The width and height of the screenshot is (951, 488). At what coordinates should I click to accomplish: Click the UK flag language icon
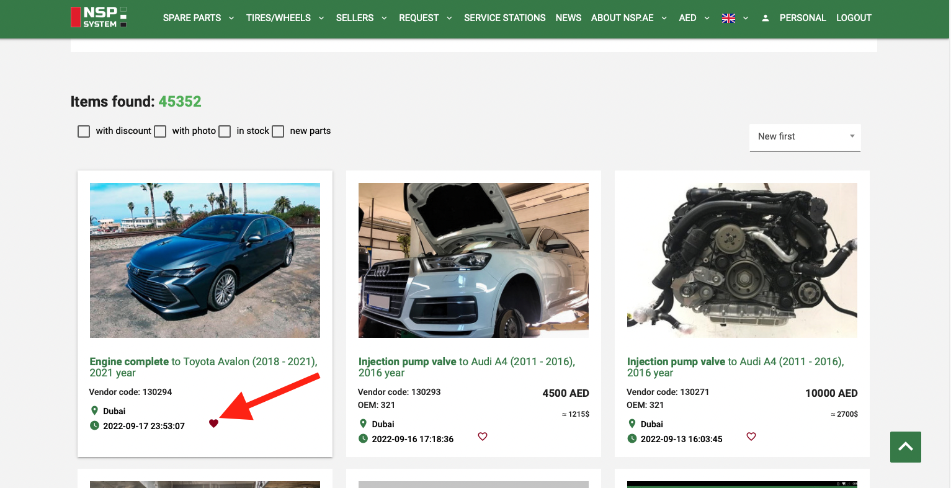[x=728, y=18]
